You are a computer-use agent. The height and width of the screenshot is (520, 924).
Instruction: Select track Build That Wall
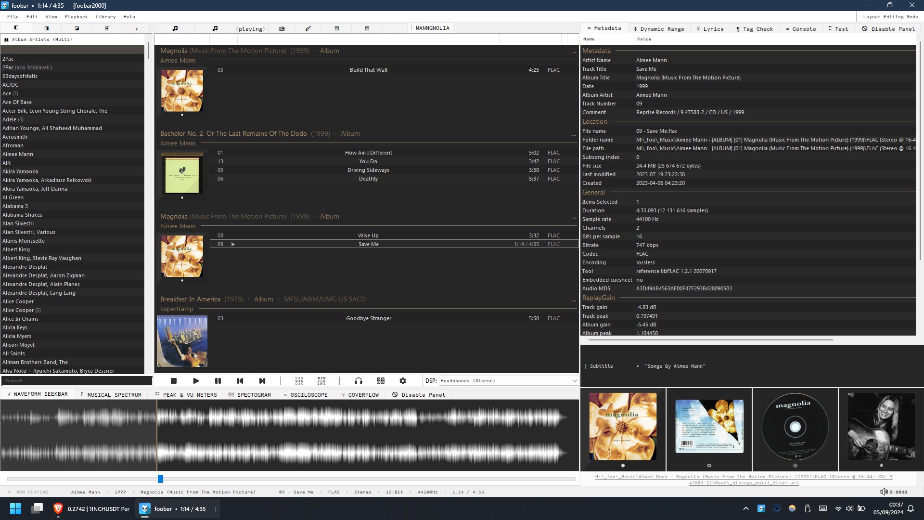point(394,70)
